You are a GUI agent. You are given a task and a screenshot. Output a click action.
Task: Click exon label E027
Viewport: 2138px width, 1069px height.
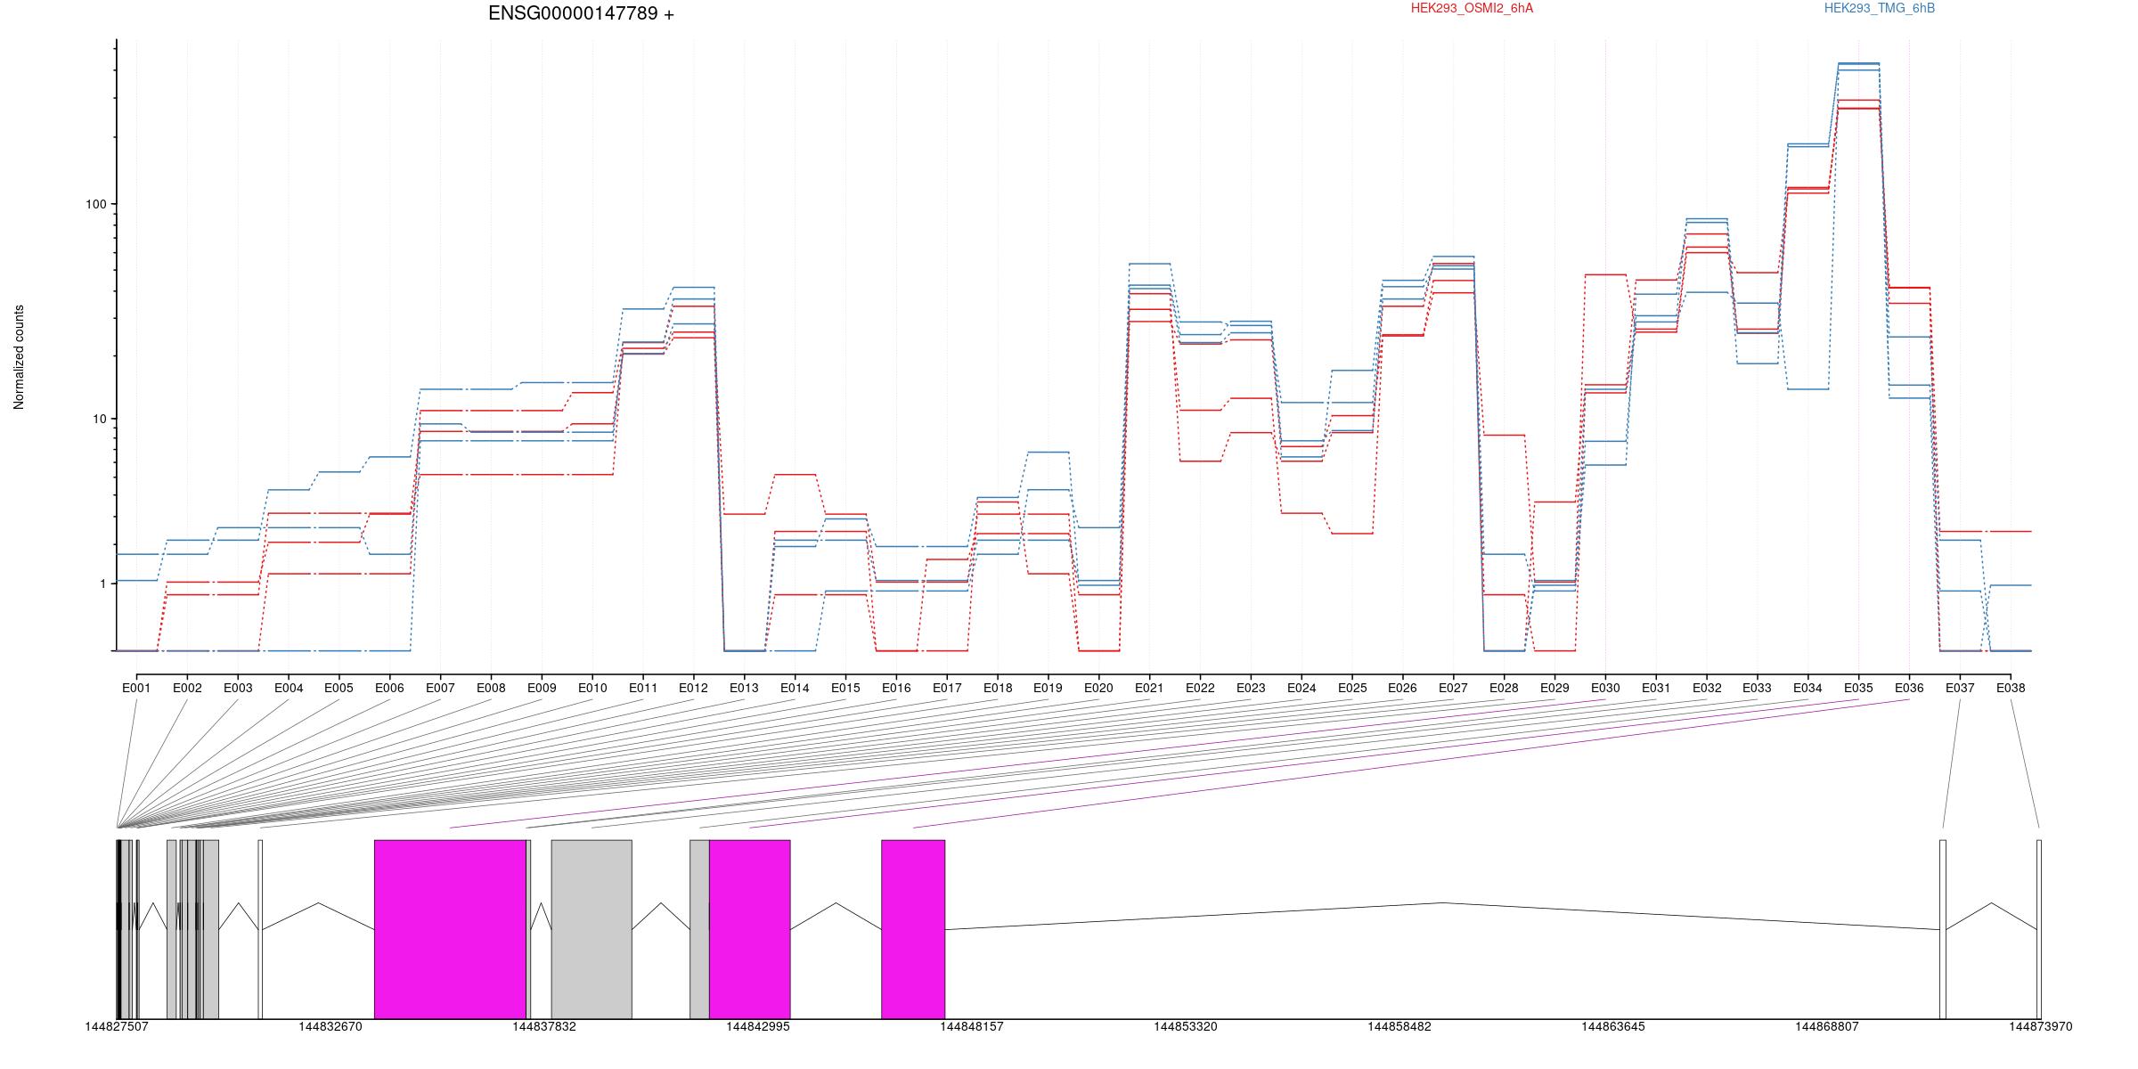(1453, 688)
